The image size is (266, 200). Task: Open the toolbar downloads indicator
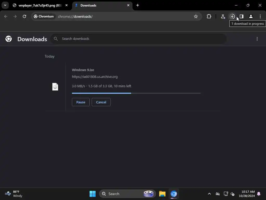pyautogui.click(x=232, y=16)
